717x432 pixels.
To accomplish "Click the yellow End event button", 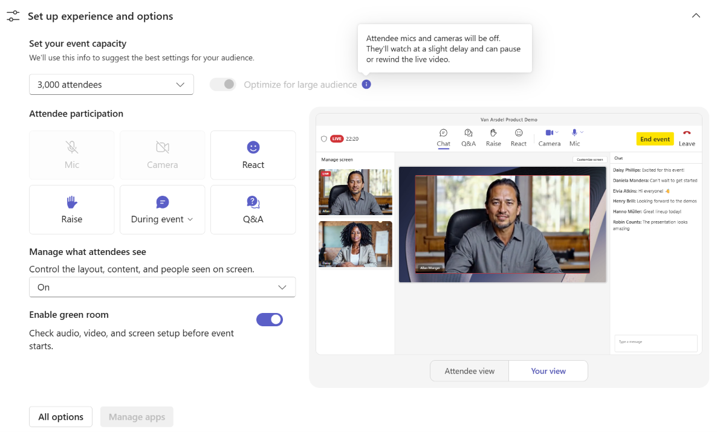I will click(655, 139).
